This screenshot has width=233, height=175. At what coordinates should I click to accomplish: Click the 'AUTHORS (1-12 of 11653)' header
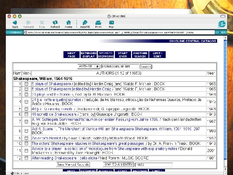point(119,73)
